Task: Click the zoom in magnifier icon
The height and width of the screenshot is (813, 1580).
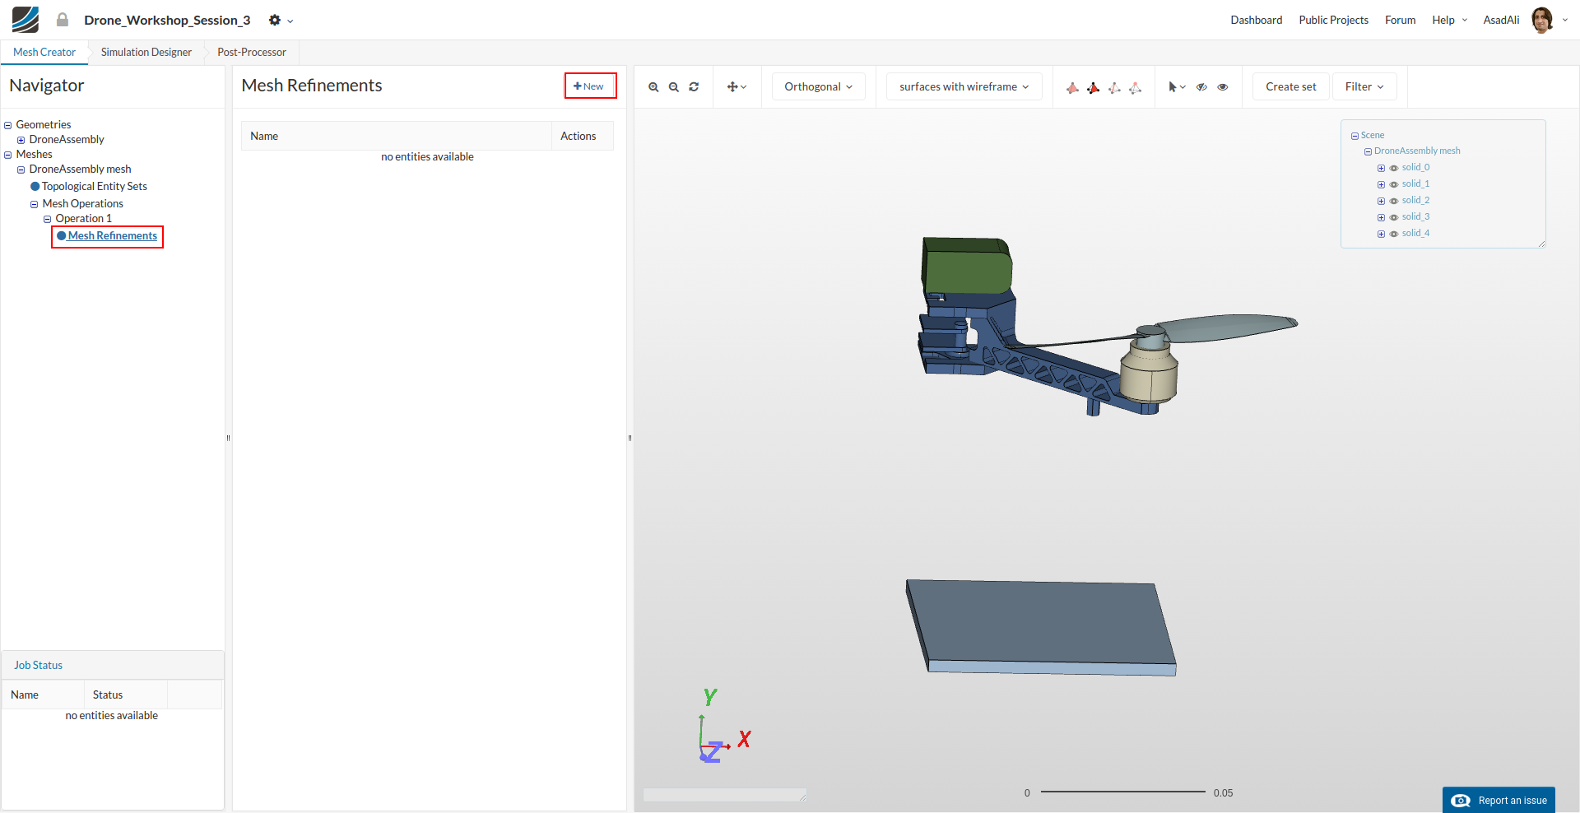Action: [653, 87]
